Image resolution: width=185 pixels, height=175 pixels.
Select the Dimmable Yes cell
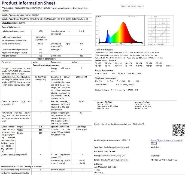click(x=81, y=55)
